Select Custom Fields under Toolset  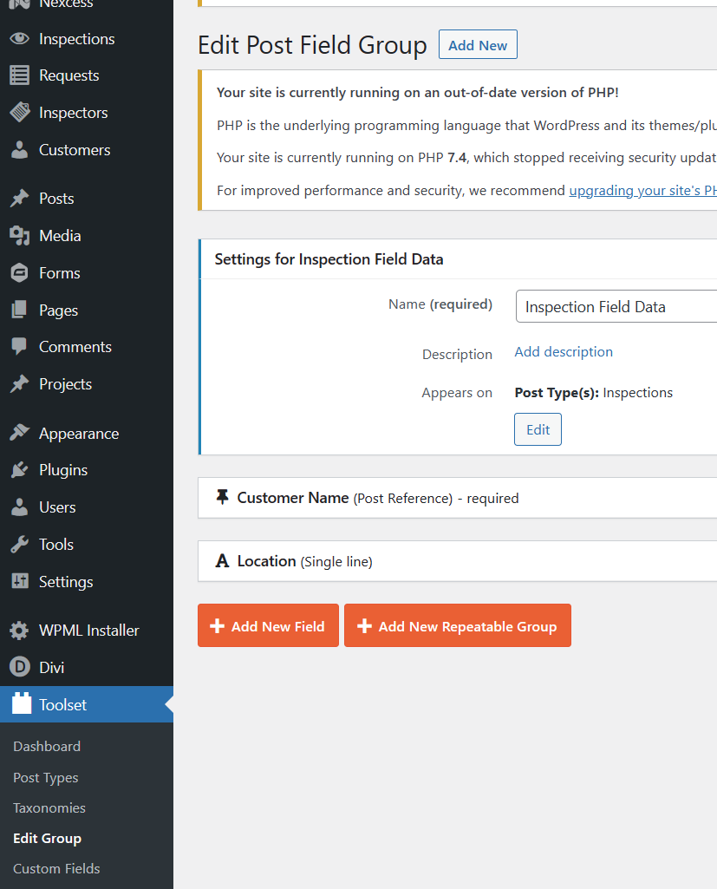[x=56, y=868]
